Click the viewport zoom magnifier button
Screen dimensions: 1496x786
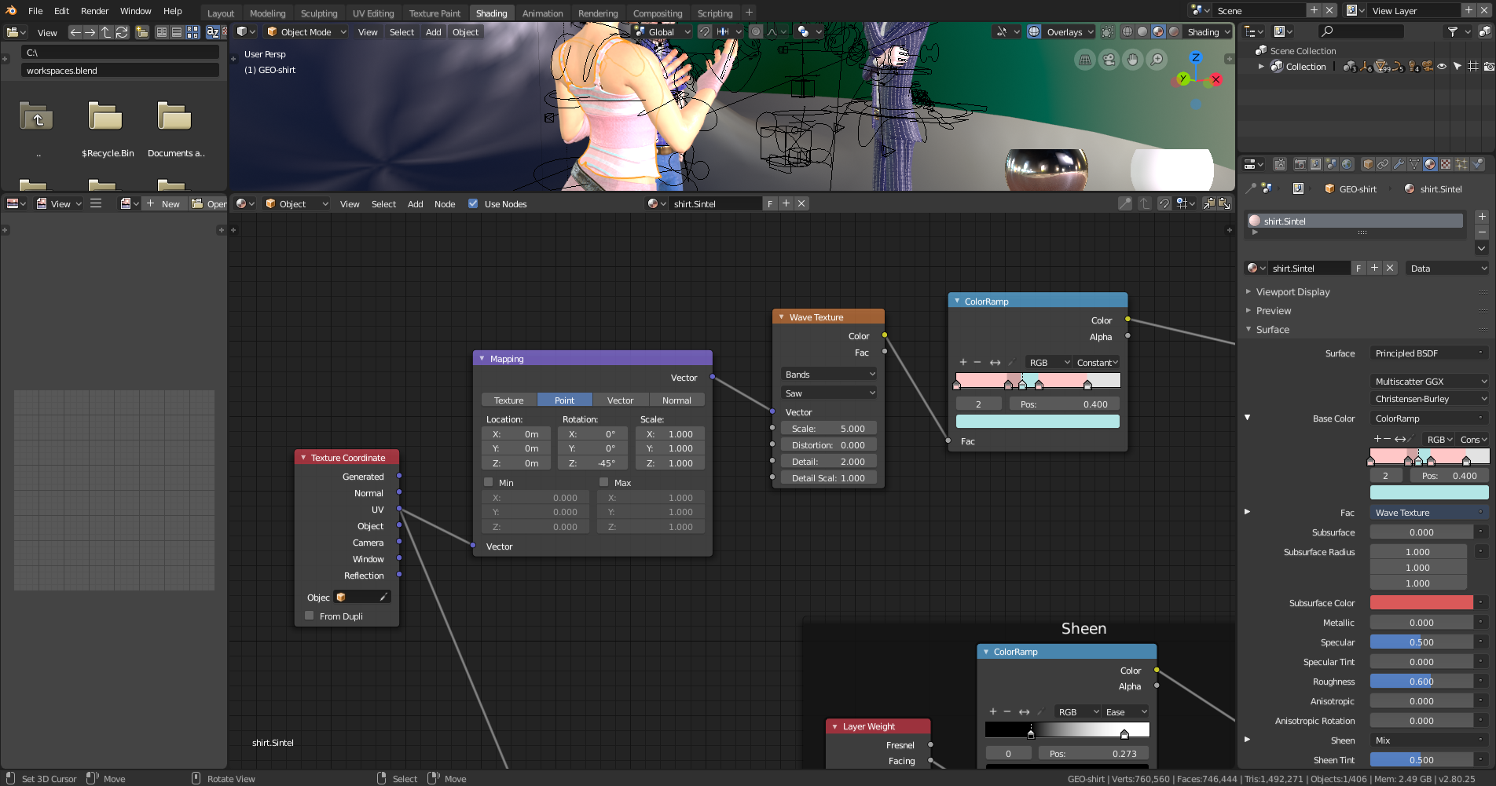tap(1157, 60)
